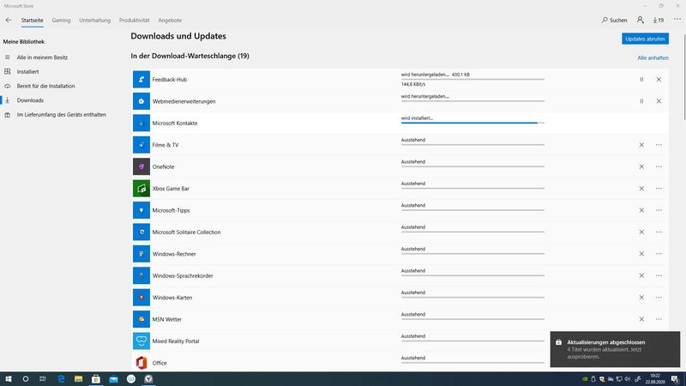Open more options for Windows-Sprachrekorder

tap(659, 275)
